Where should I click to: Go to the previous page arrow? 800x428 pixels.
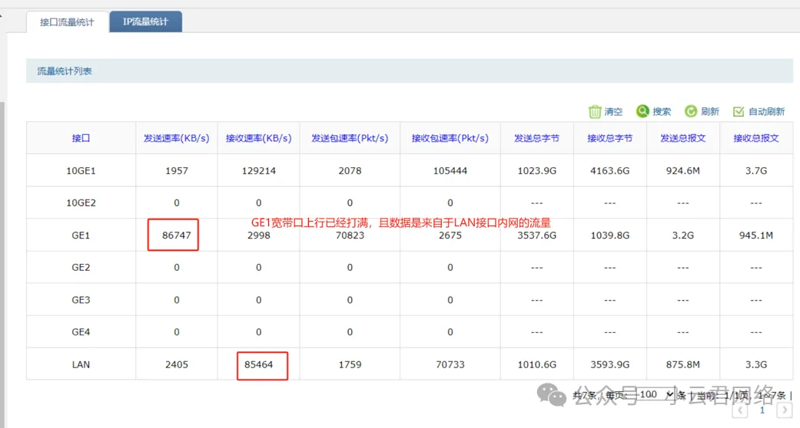[x=741, y=410]
